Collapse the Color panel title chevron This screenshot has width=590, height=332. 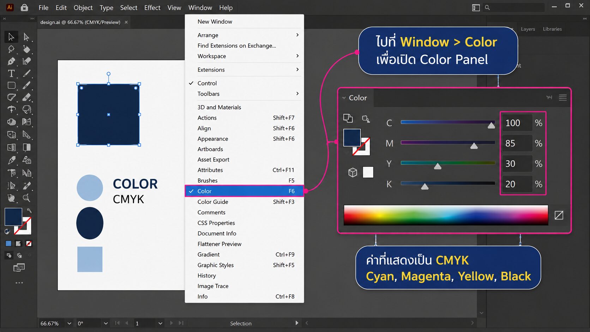coord(344,98)
